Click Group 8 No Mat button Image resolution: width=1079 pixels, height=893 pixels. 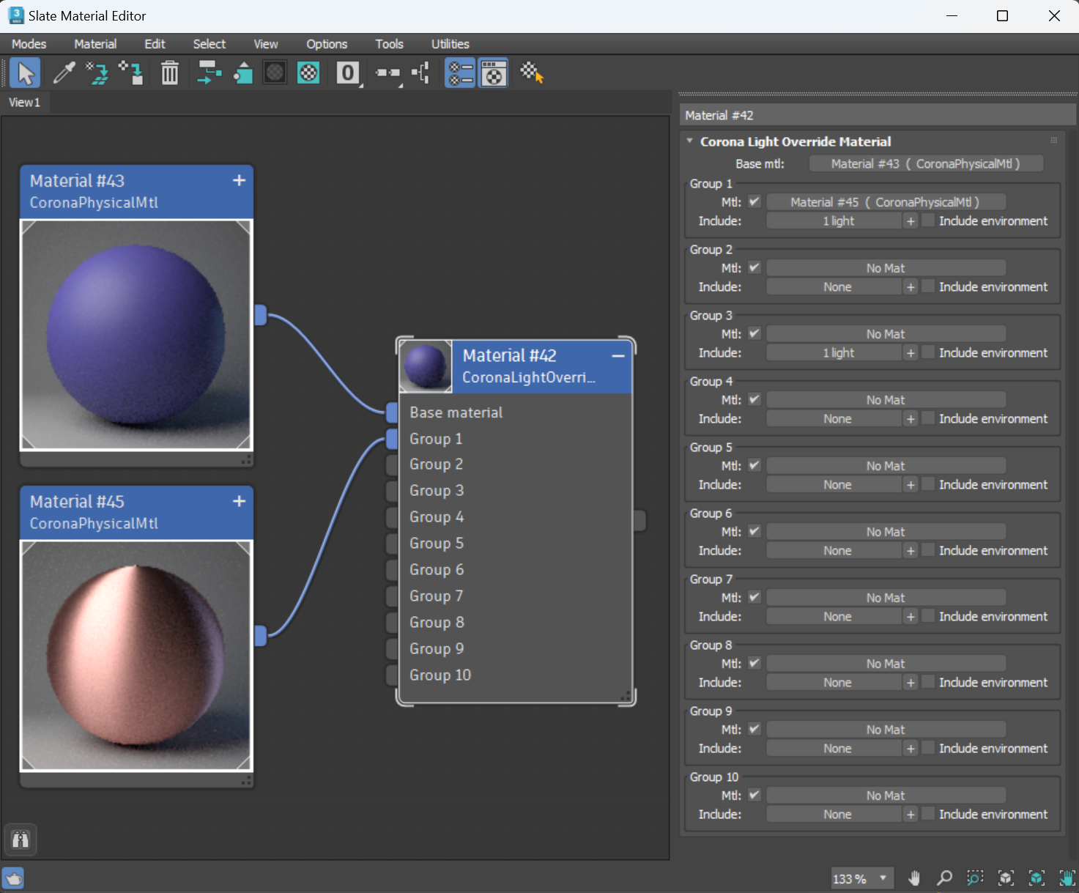[885, 664]
